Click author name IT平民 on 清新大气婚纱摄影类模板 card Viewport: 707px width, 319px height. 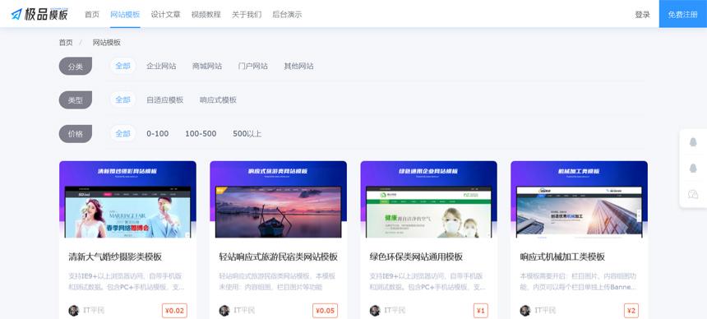[94, 311]
